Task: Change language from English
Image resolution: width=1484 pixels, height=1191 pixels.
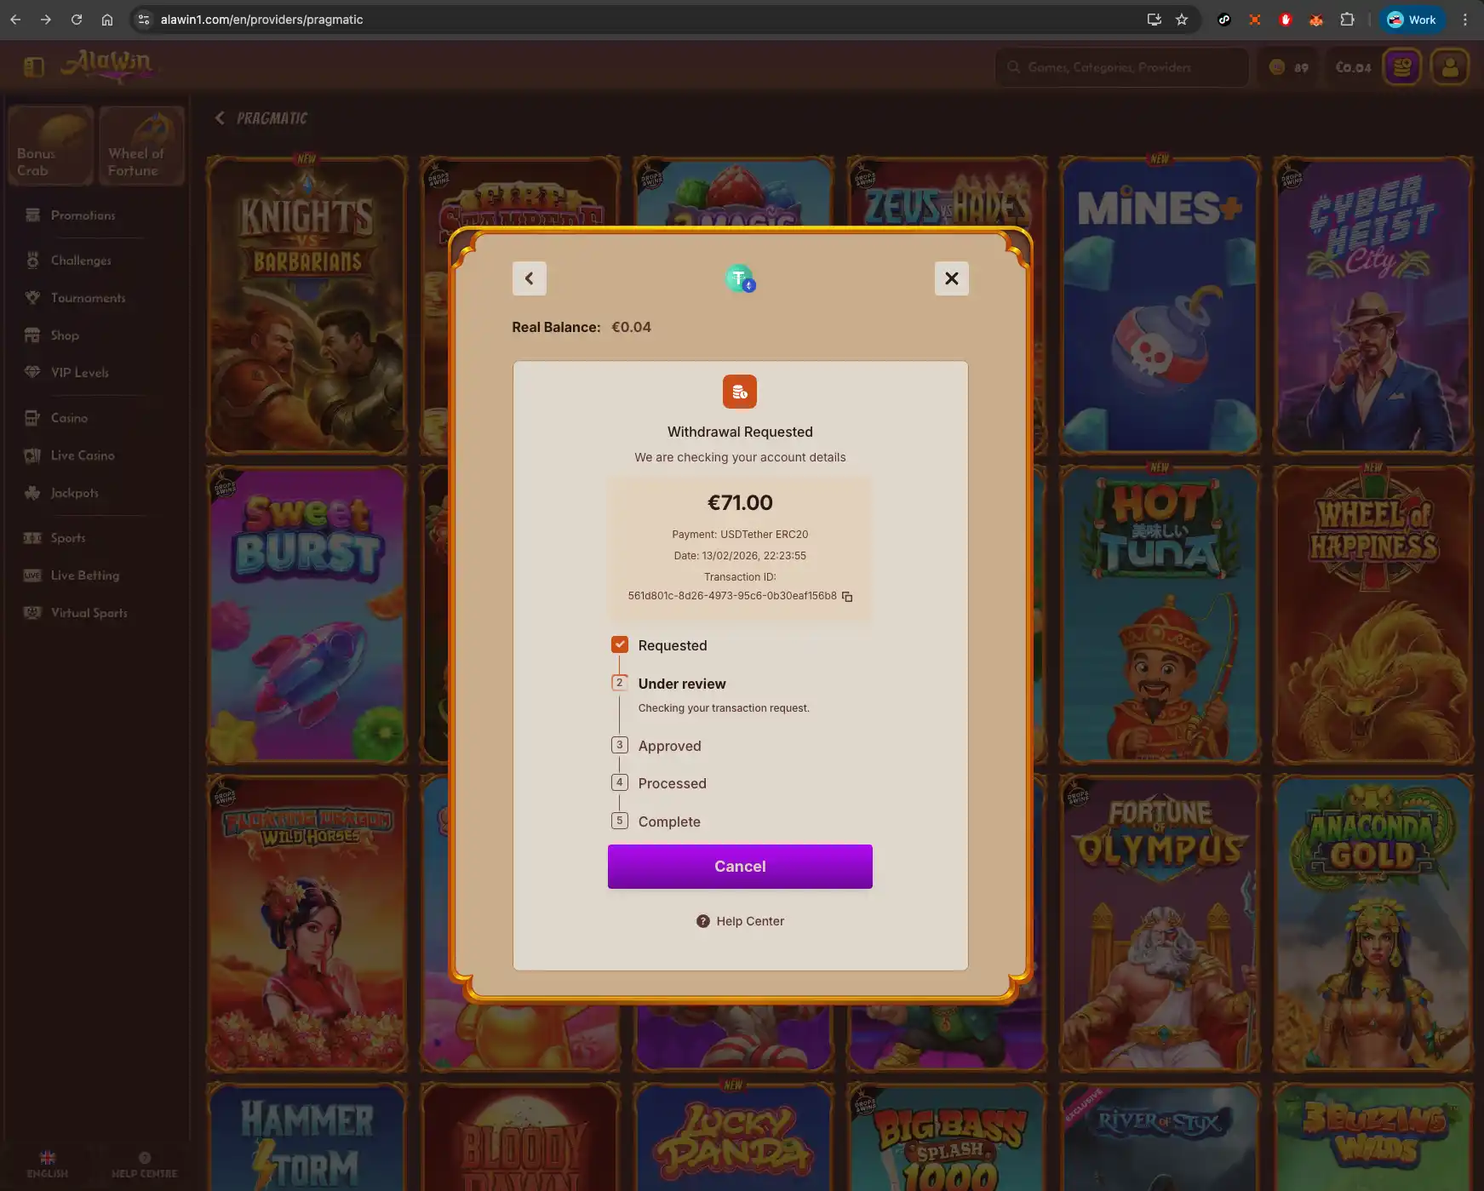Action: tap(48, 1164)
